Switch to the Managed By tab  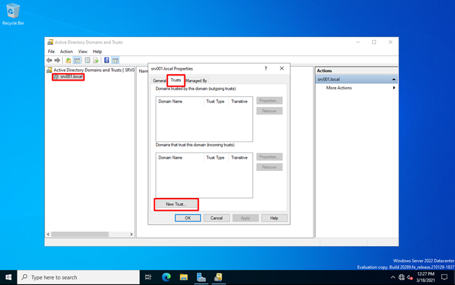coord(196,81)
